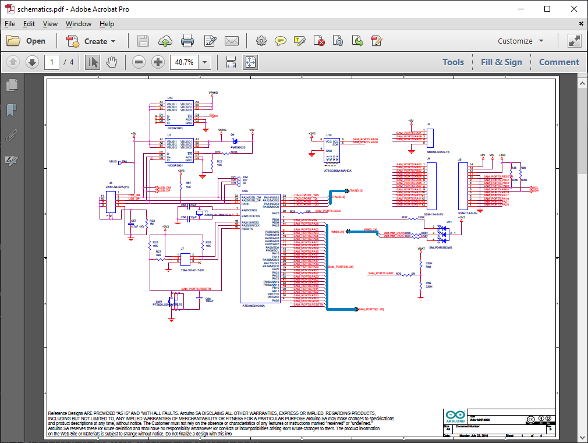The height and width of the screenshot is (443, 588).
Task: Show Page Thumbnails panel
Action: [x=12, y=85]
